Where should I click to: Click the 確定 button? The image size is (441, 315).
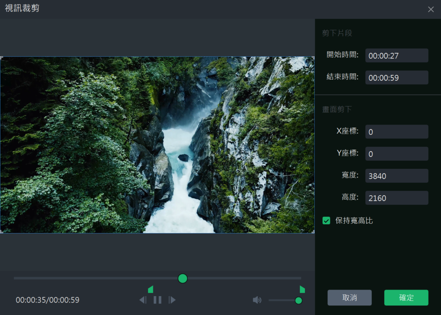click(x=406, y=297)
